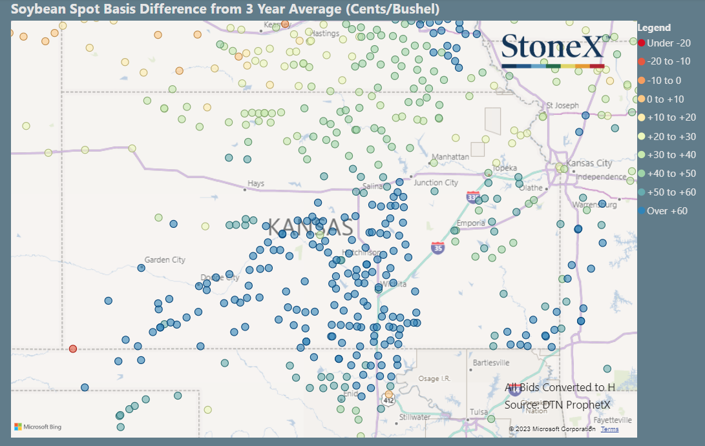
Task: Click the "Source: DTN ProphetX" text
Action: 557,403
